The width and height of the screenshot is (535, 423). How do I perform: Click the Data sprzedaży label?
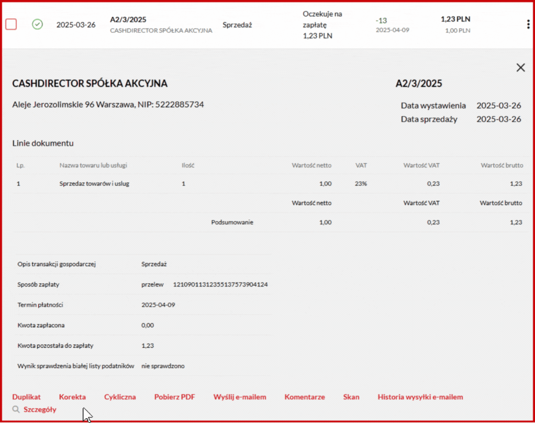pyautogui.click(x=429, y=119)
